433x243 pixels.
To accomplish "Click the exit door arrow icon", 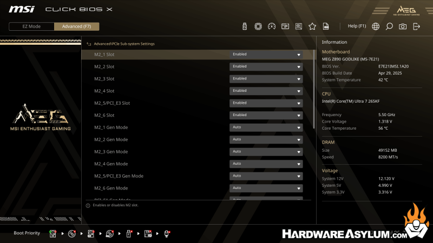I will [x=416, y=26].
